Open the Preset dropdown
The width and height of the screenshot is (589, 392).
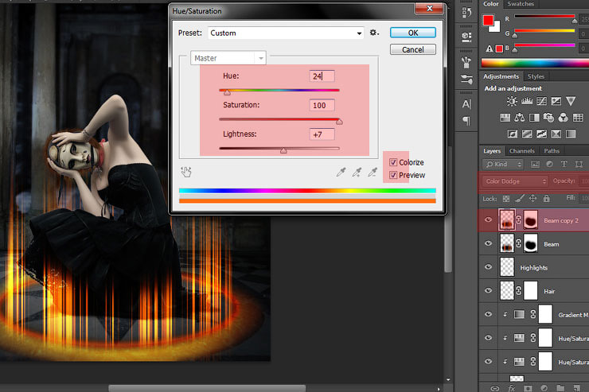[x=285, y=33]
